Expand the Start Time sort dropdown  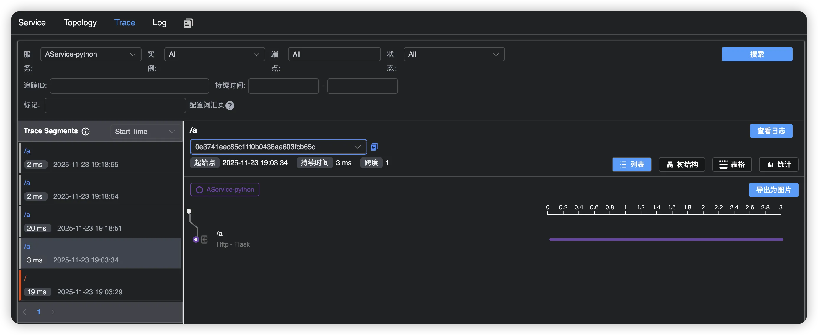(145, 132)
